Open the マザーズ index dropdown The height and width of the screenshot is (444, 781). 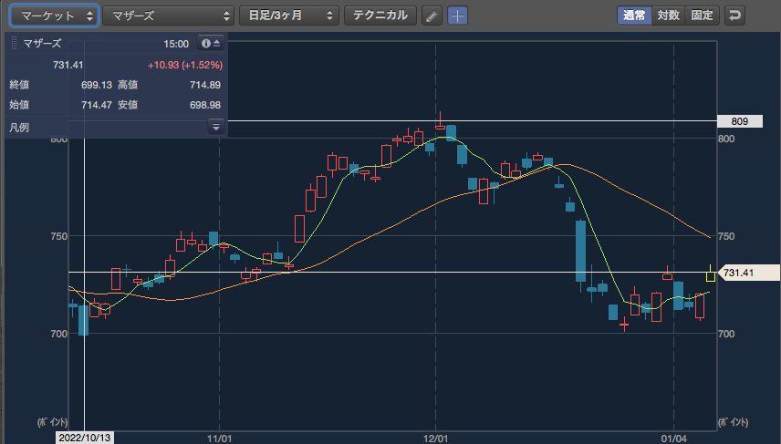coord(169,15)
